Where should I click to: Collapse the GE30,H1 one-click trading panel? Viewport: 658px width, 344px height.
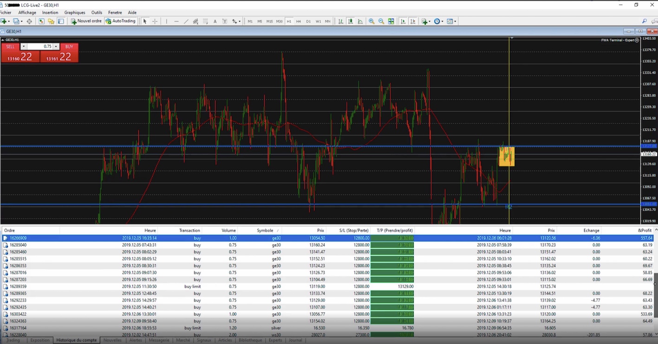3,40
